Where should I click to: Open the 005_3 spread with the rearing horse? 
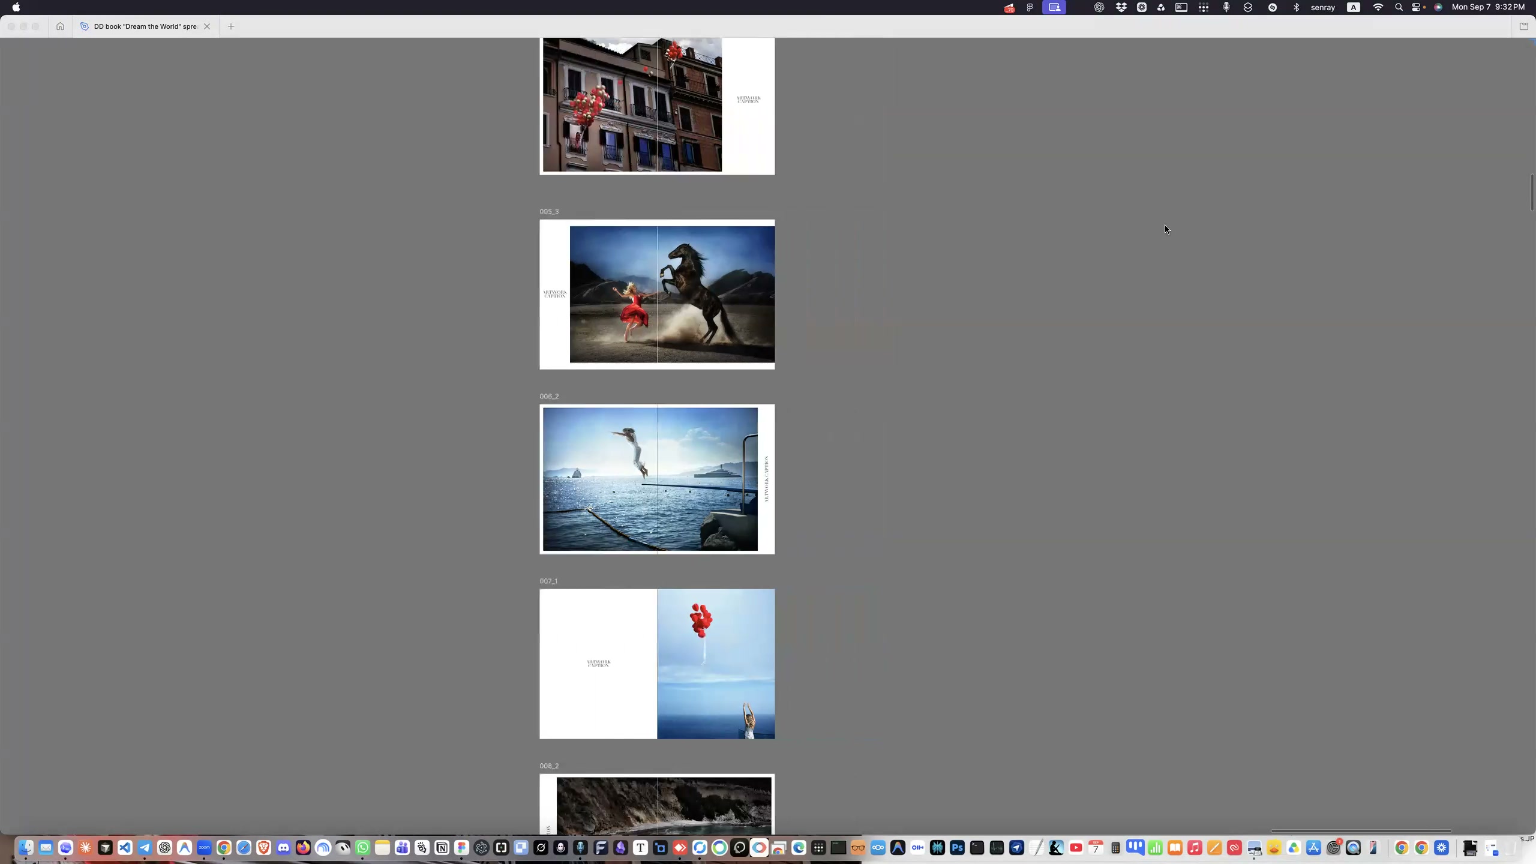[x=657, y=295]
